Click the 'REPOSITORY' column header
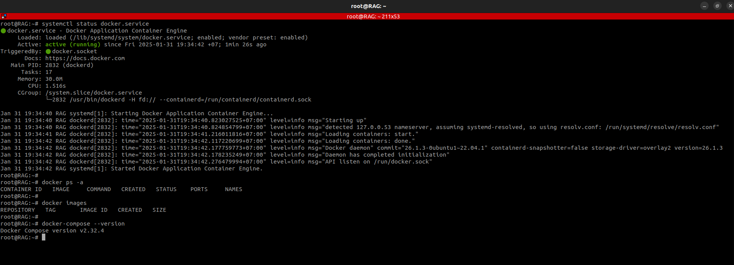Screen dimensions: 734x265 point(18,210)
